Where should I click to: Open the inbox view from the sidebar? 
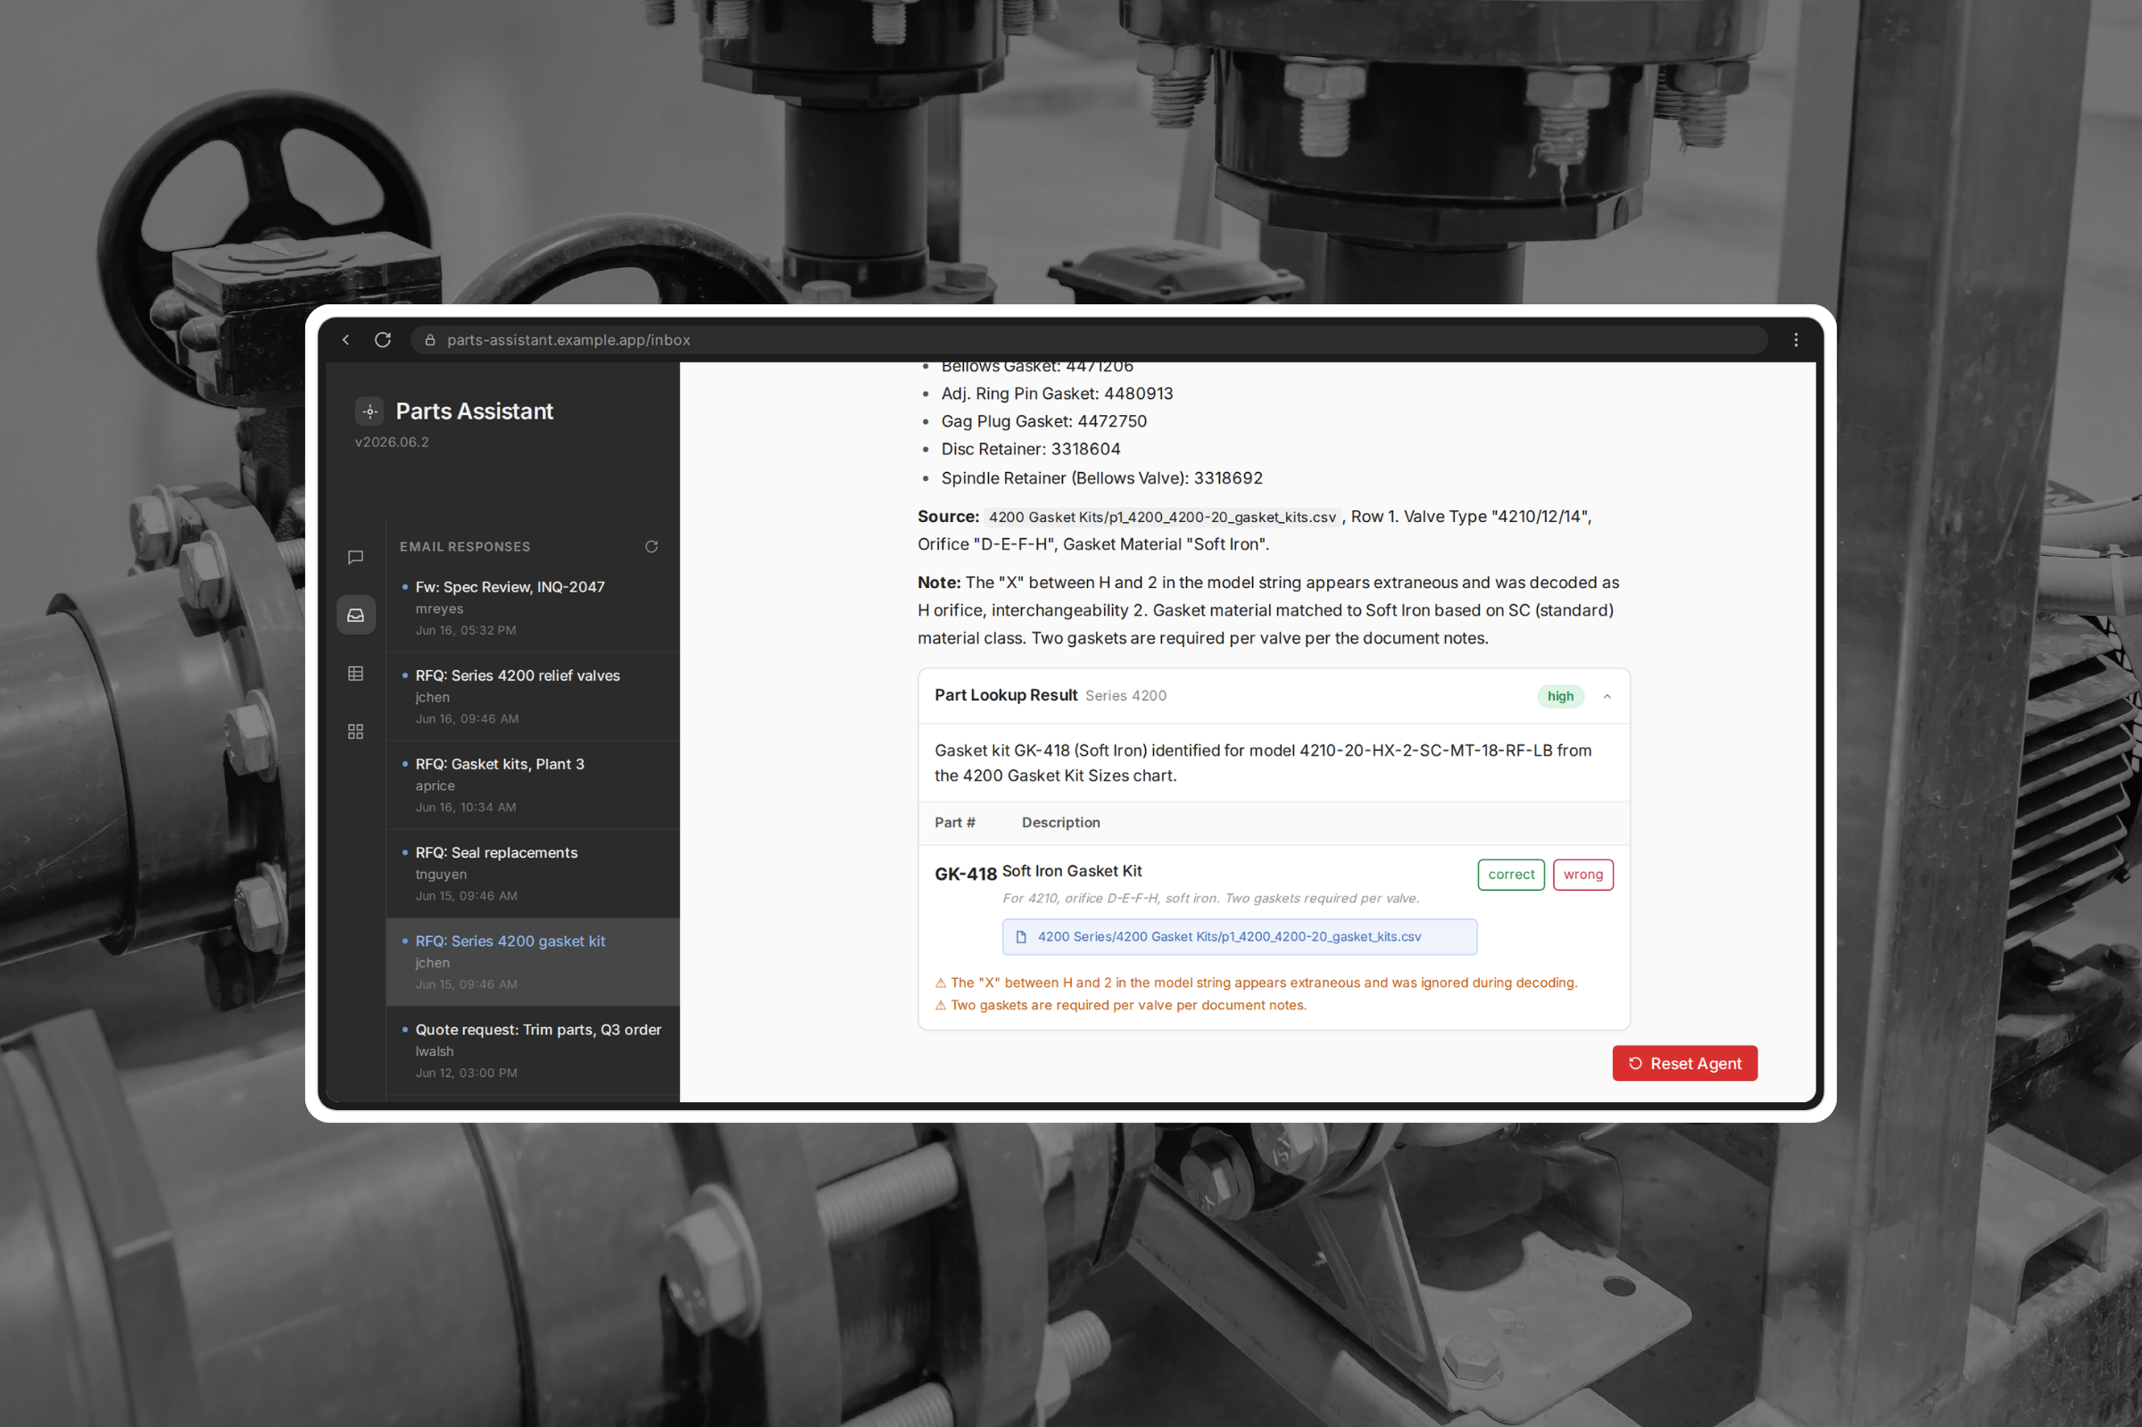[x=356, y=615]
